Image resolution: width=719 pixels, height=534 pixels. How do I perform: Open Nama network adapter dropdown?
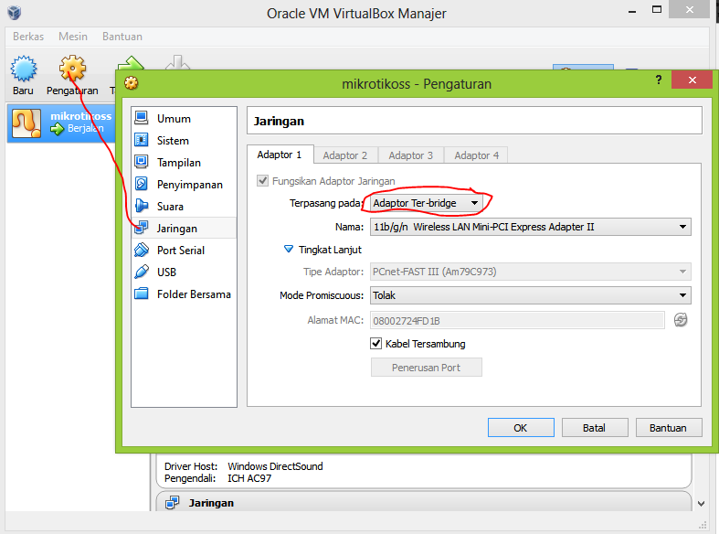point(531,227)
